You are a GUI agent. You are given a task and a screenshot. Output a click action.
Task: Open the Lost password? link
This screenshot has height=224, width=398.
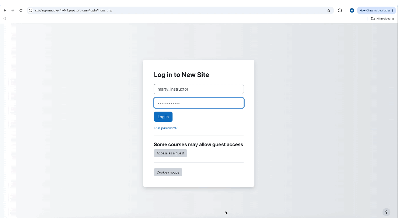165,128
